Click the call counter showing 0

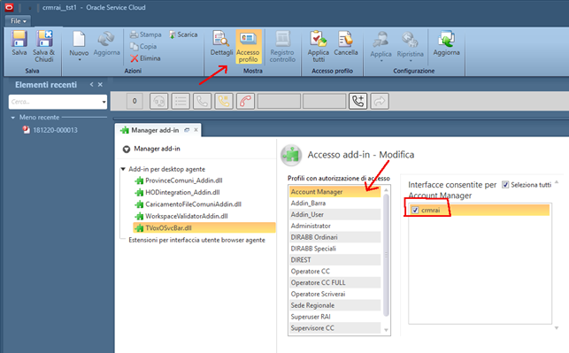coord(135,101)
